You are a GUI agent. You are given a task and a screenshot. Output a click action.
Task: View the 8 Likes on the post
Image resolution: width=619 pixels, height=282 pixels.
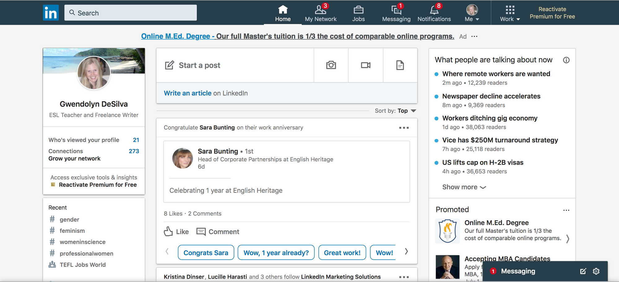tap(173, 214)
